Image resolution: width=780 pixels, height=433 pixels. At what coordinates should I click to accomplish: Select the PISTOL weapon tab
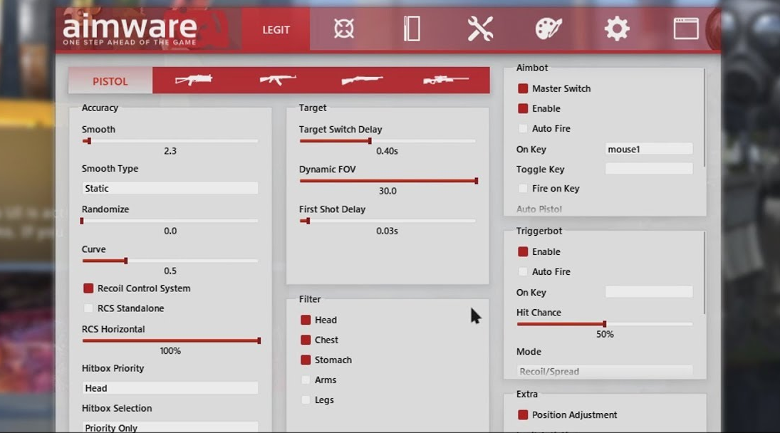coord(110,81)
